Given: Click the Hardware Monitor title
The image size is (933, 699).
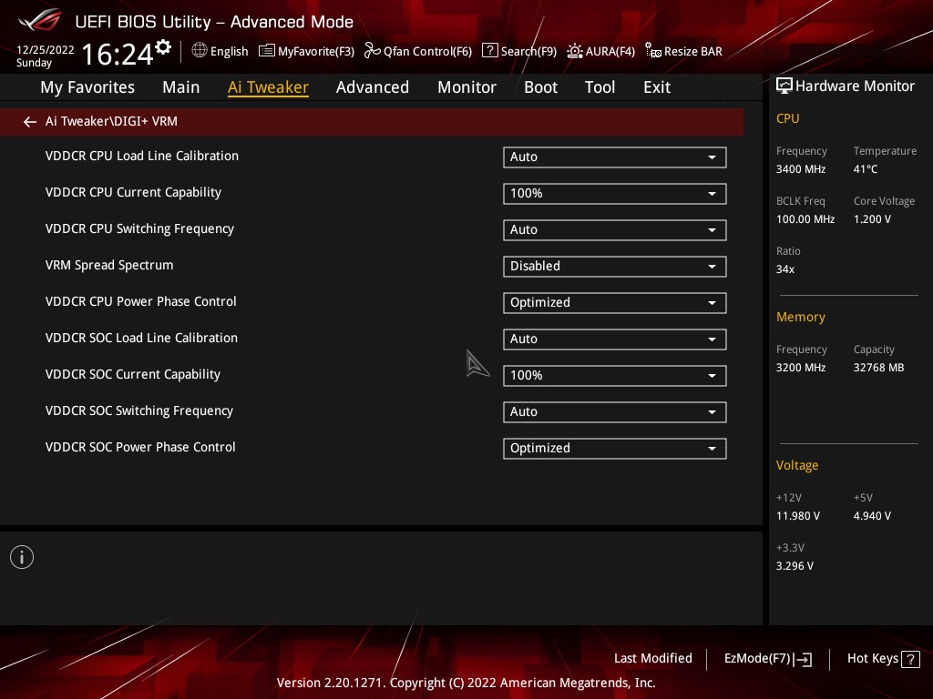Looking at the screenshot, I should pyautogui.click(x=855, y=86).
